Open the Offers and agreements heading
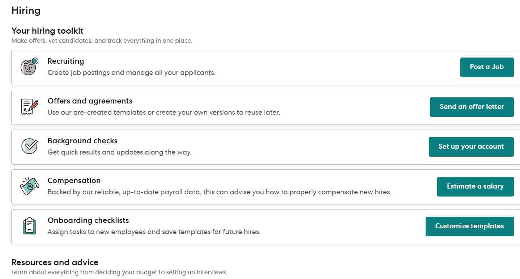Screen dimensions: 520x279 coord(90,101)
